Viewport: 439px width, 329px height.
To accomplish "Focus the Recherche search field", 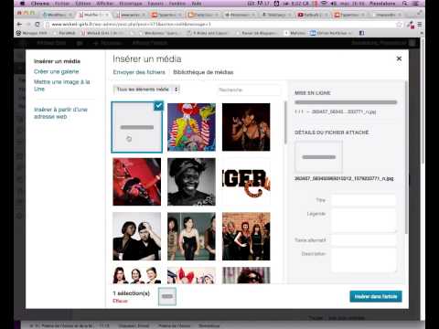I will click(x=249, y=90).
